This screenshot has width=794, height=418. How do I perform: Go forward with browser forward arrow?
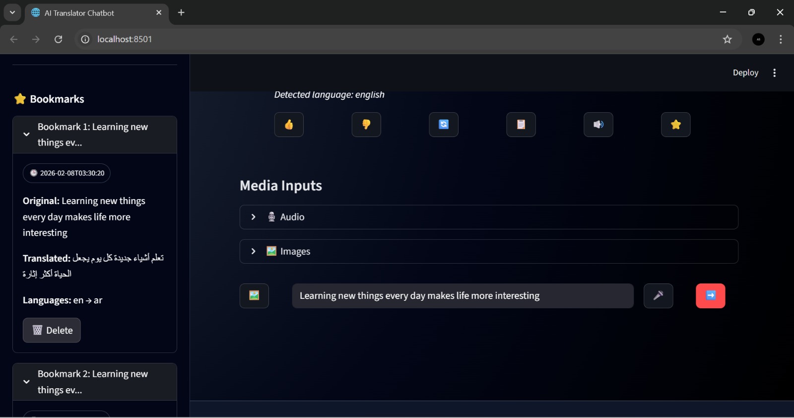tap(36, 39)
